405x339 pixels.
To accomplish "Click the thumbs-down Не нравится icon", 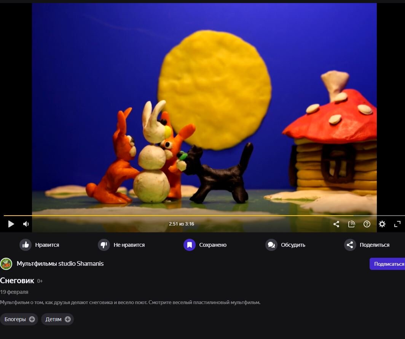I will (104, 245).
